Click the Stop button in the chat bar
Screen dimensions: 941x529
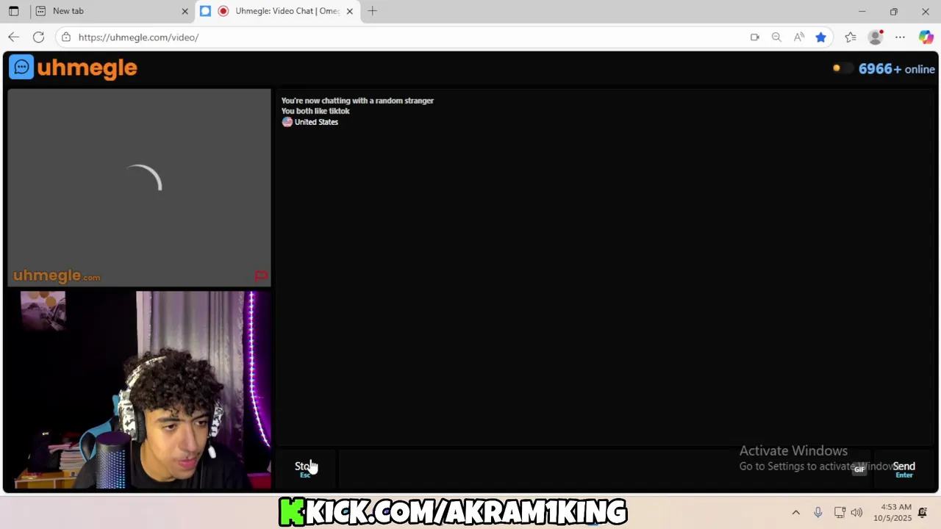pyautogui.click(x=305, y=469)
